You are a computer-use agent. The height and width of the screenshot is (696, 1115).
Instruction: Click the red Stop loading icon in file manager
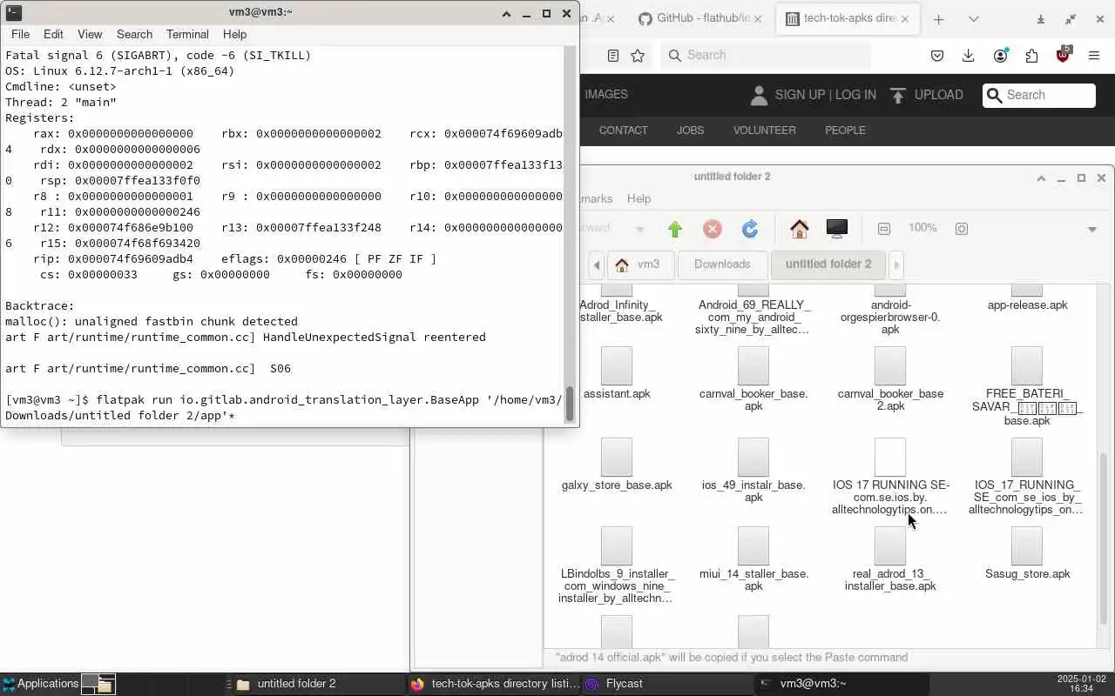click(x=713, y=229)
